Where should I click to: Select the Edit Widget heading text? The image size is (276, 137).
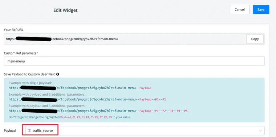65,10
